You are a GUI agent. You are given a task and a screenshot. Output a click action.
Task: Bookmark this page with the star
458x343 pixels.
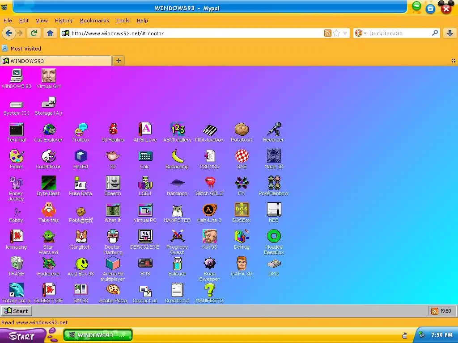[x=336, y=33]
